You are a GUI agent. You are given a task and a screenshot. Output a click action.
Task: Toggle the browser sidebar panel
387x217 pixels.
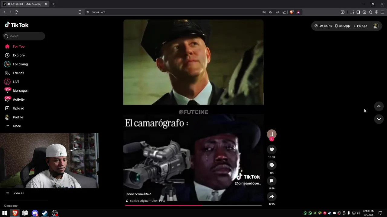358,12
